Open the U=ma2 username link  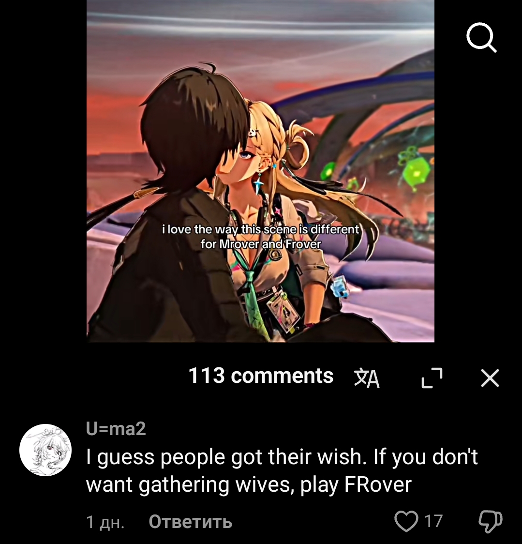(x=116, y=428)
